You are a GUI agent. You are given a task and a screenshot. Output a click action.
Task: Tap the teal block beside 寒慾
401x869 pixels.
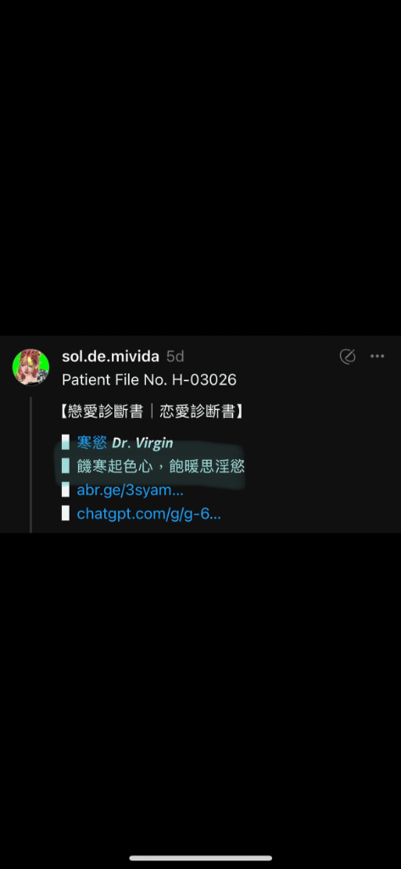(x=65, y=443)
